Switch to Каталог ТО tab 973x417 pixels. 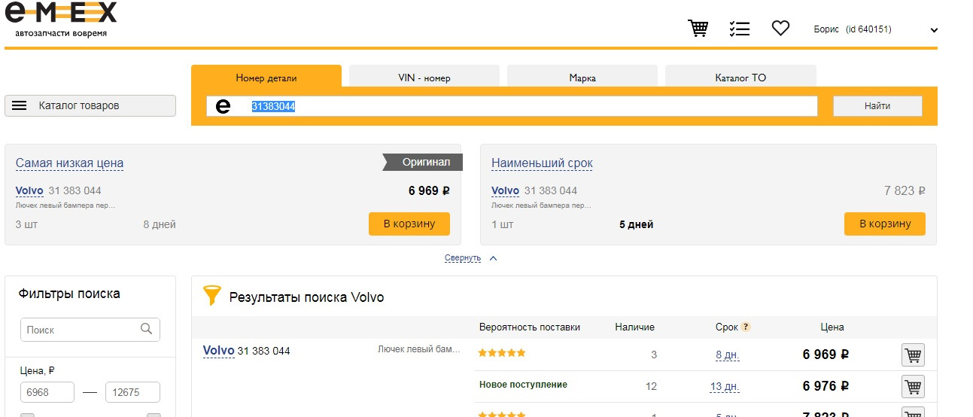pyautogui.click(x=740, y=77)
